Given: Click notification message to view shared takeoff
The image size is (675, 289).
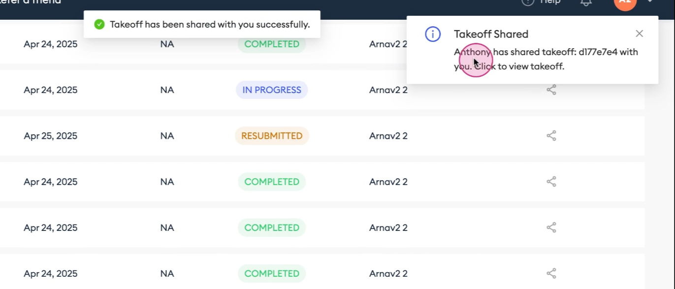Looking at the screenshot, I should [546, 59].
